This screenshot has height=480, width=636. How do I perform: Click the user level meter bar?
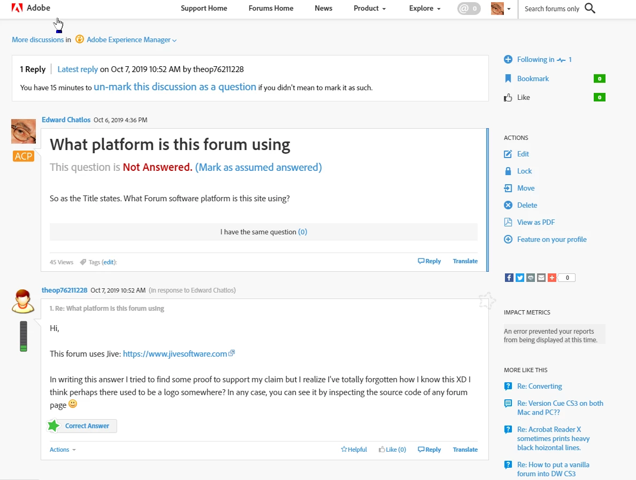coord(24,336)
